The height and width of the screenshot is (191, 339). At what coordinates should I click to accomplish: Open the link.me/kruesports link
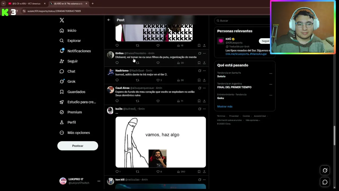(x=237, y=54)
